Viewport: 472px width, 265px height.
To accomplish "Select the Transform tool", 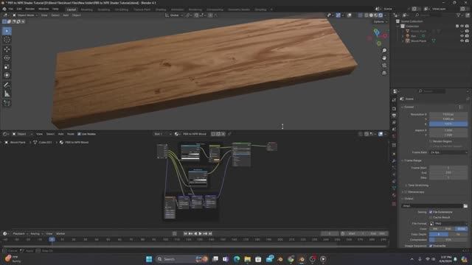I will (x=7, y=75).
